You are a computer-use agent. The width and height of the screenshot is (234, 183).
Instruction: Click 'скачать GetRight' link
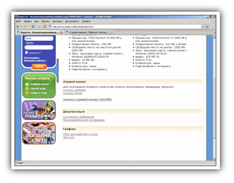75,90
